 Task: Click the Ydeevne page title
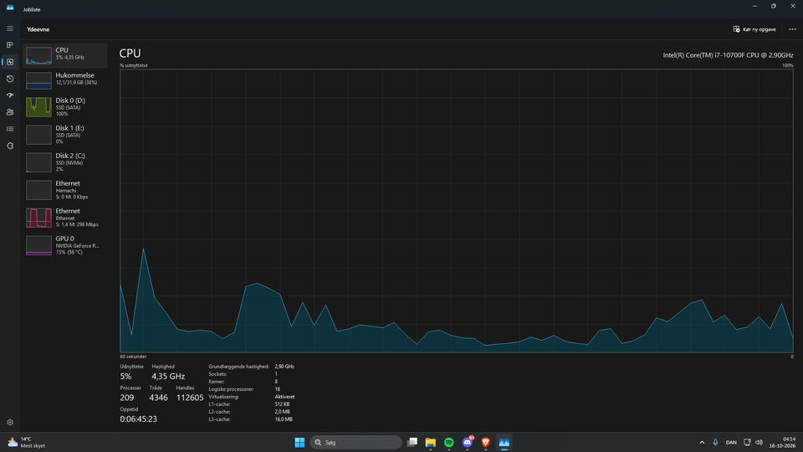38,29
